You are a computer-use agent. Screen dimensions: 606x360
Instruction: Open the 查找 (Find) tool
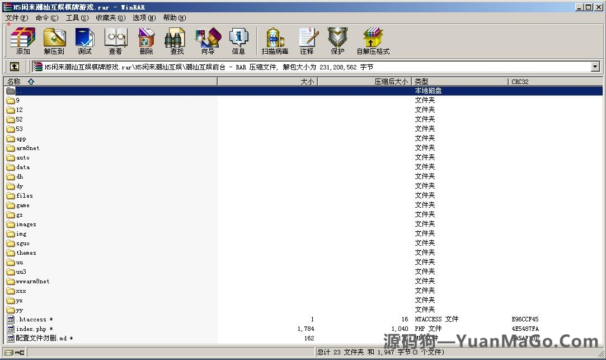(x=175, y=41)
